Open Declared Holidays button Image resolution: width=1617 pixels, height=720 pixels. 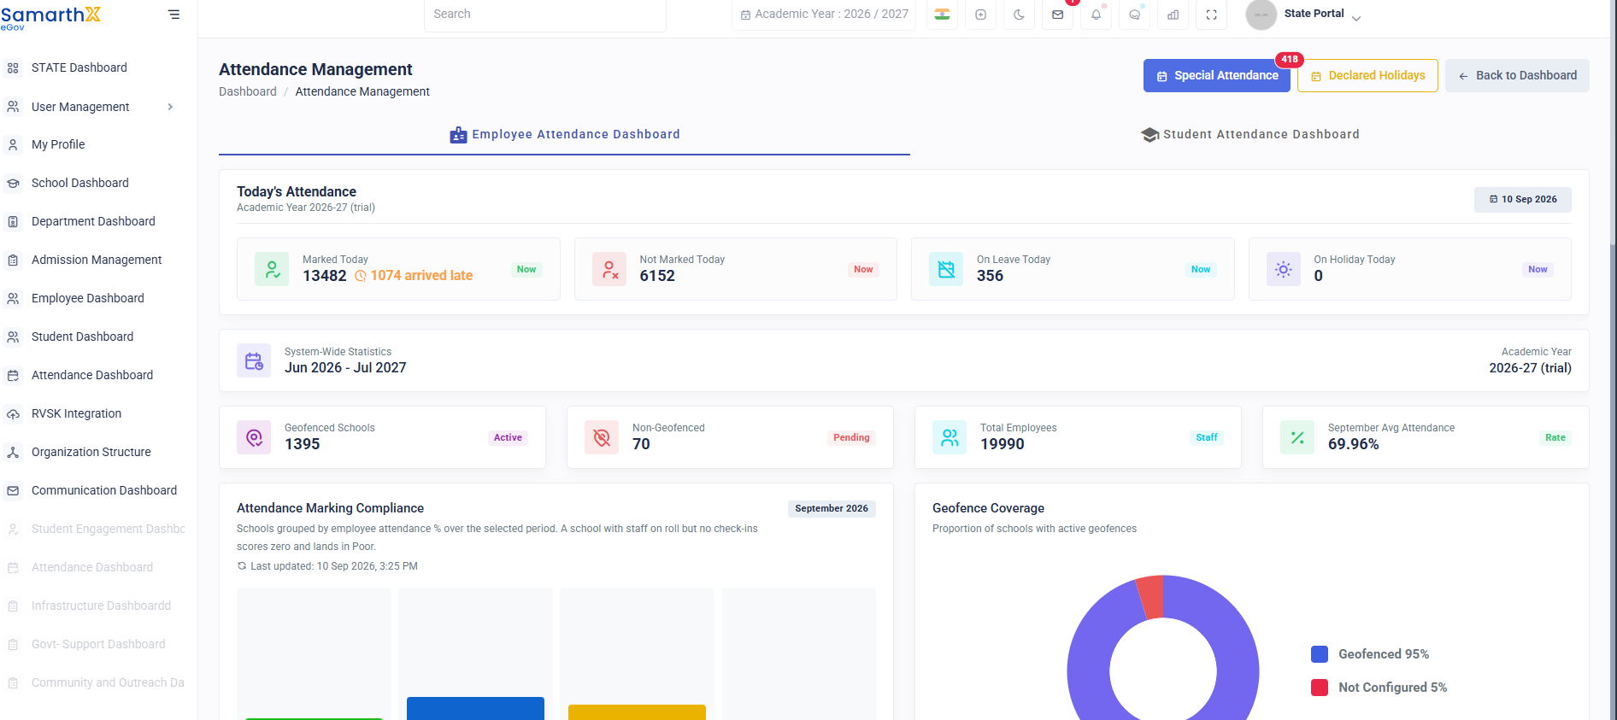(1367, 75)
